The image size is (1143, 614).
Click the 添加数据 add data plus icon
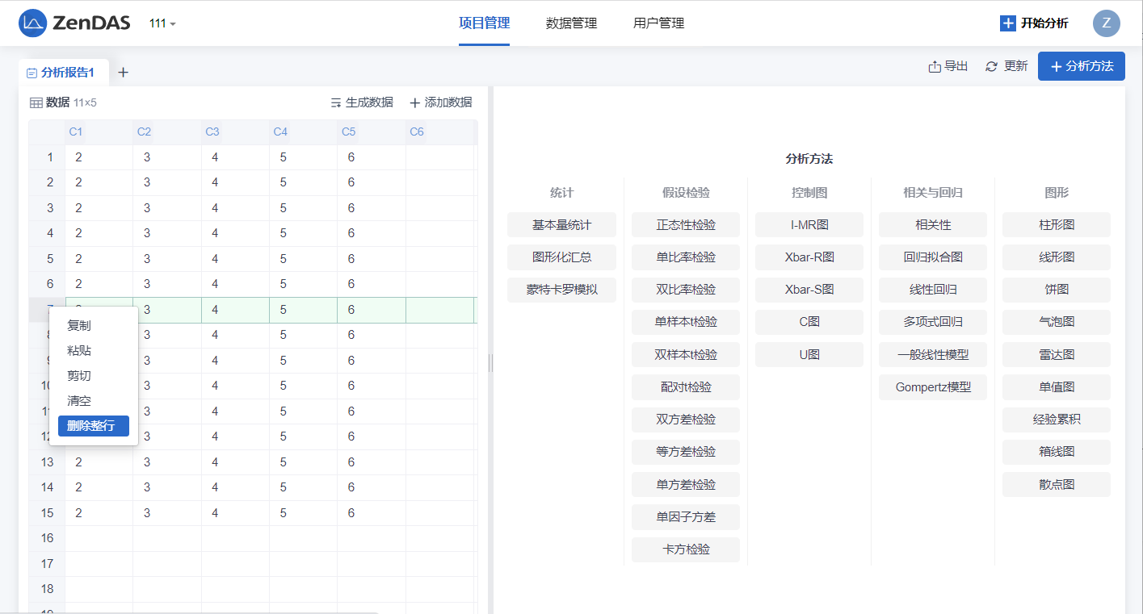point(415,103)
